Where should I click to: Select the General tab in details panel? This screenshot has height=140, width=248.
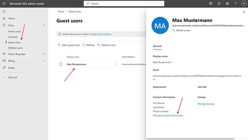pos(157,46)
